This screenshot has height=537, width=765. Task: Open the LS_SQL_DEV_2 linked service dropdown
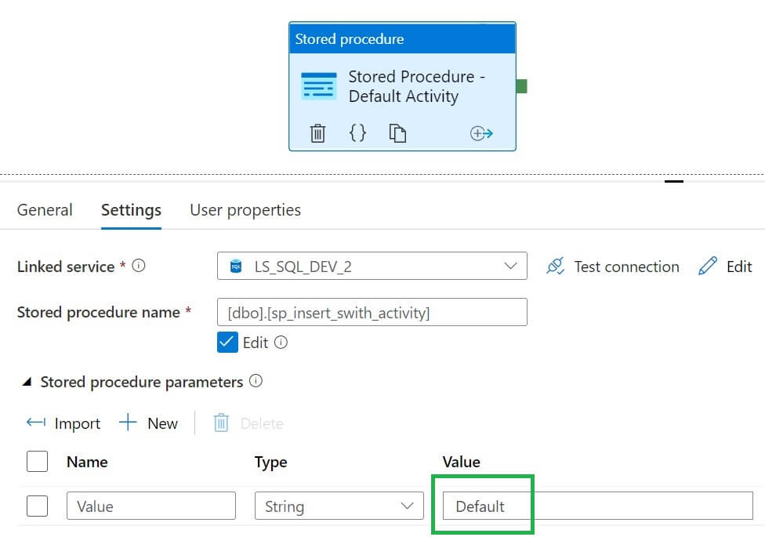(372, 267)
